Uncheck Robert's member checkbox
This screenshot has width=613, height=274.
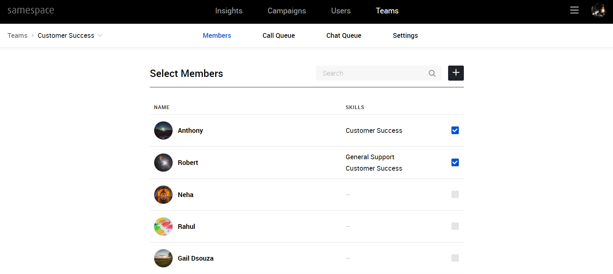[x=455, y=163]
